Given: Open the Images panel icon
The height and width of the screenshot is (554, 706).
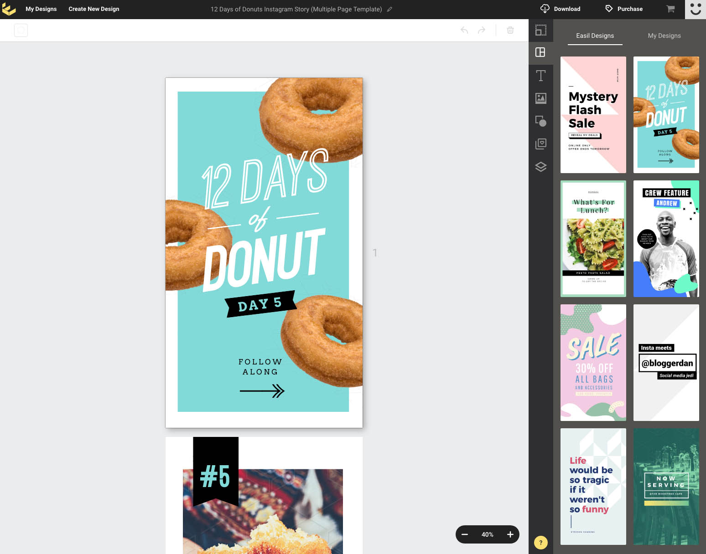Looking at the screenshot, I should click(x=540, y=98).
